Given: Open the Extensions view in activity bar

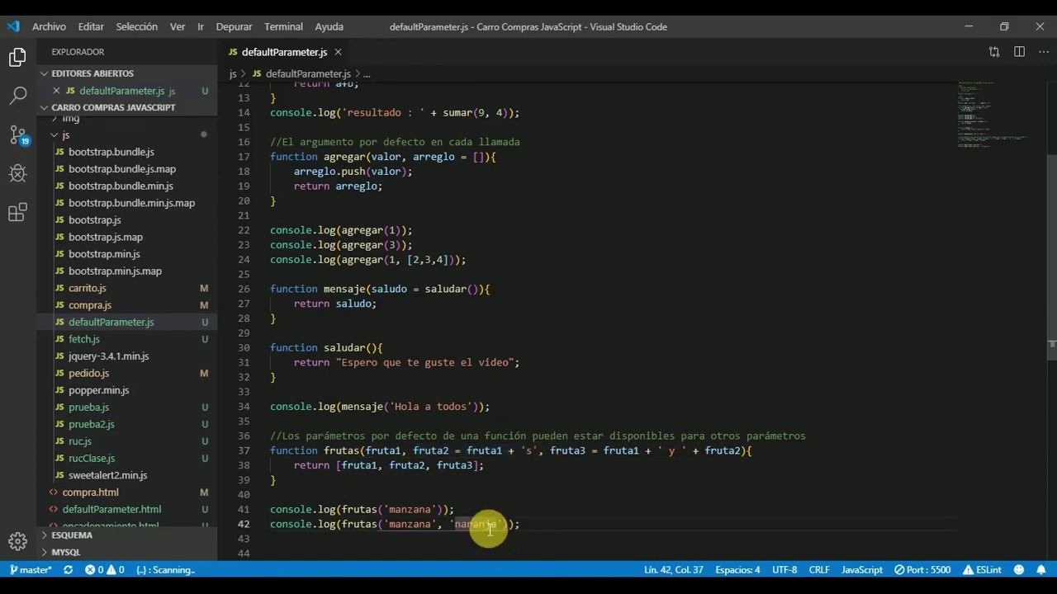Looking at the screenshot, I should tap(17, 213).
